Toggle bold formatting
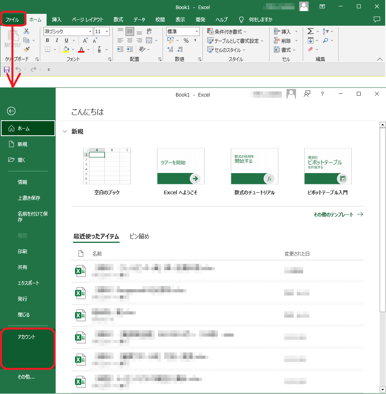 click(x=48, y=40)
